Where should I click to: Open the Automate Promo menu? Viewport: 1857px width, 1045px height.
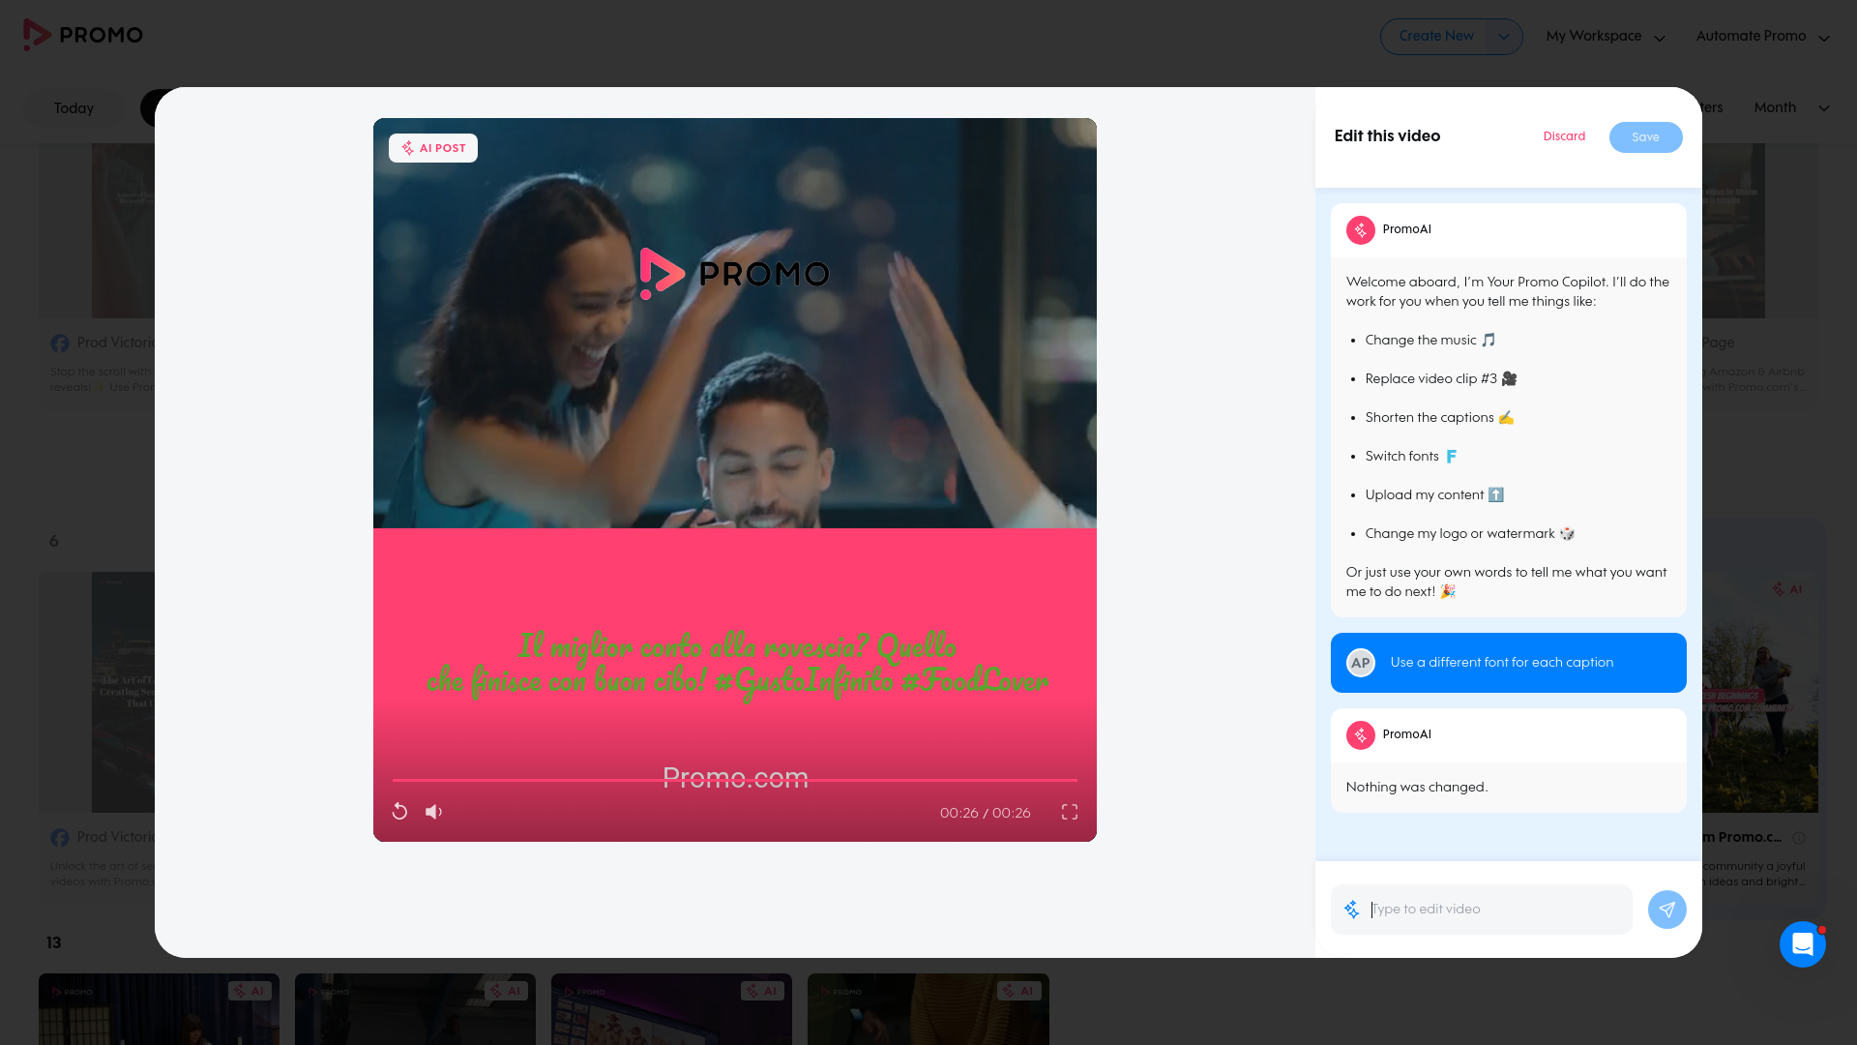point(1760,36)
